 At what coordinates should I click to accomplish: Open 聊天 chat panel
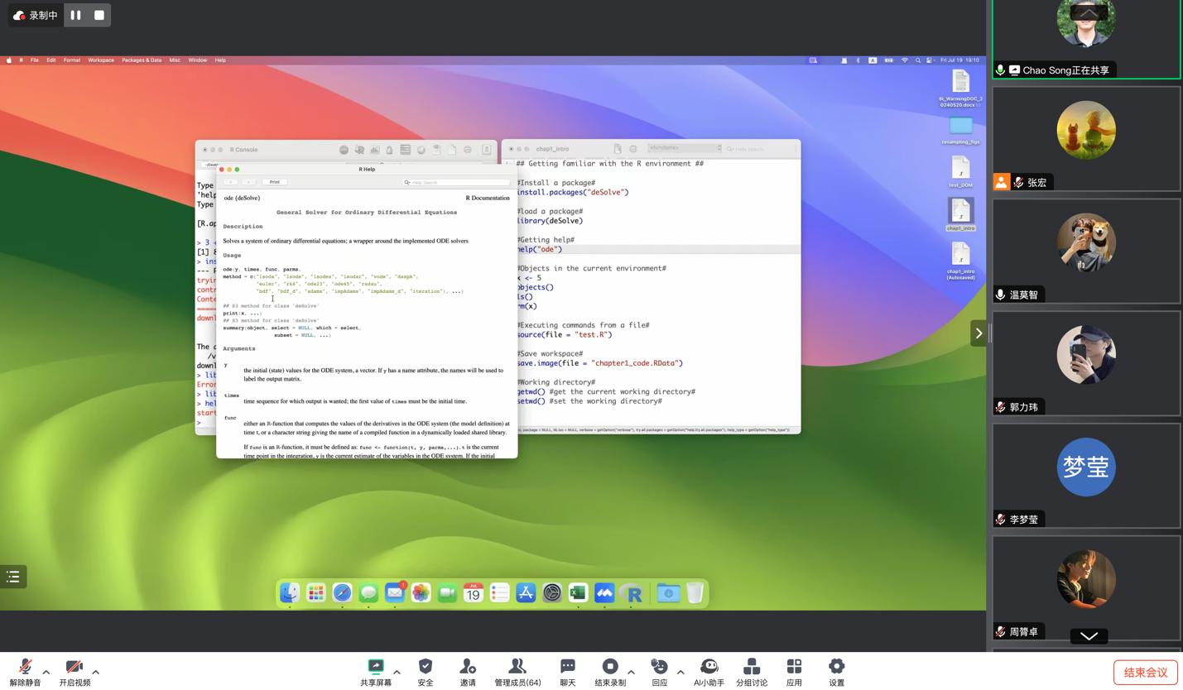568,673
